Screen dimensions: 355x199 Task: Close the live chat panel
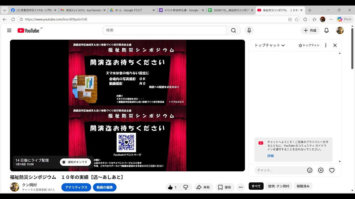[x=335, y=45]
